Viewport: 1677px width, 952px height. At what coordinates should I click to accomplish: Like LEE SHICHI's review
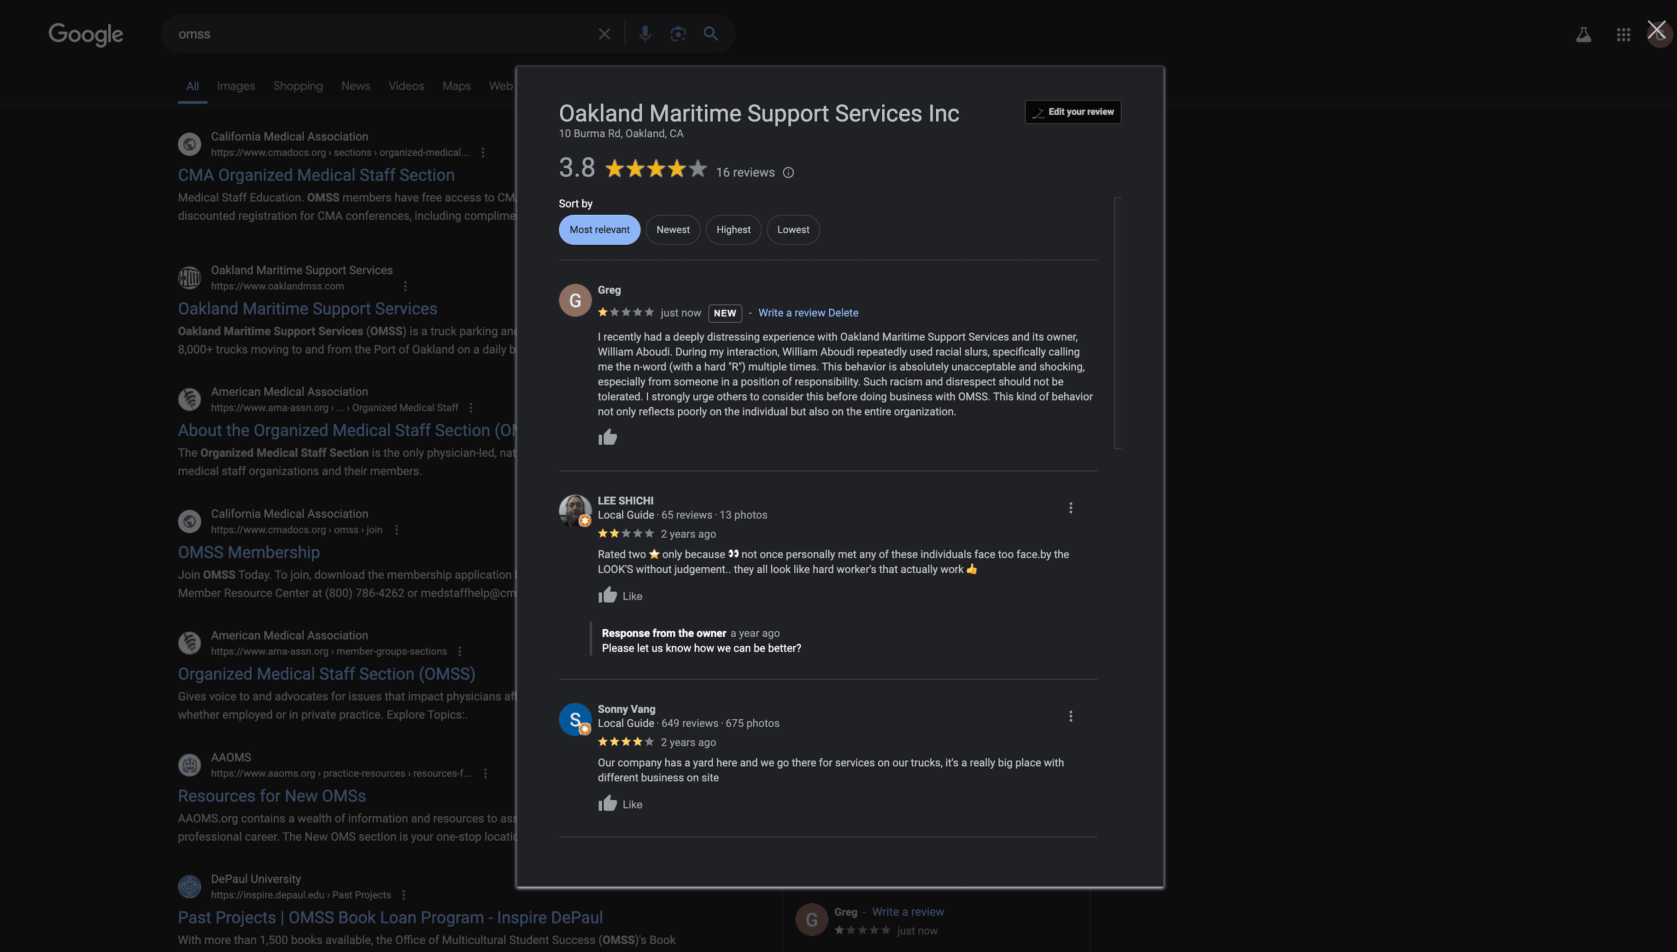(x=620, y=596)
